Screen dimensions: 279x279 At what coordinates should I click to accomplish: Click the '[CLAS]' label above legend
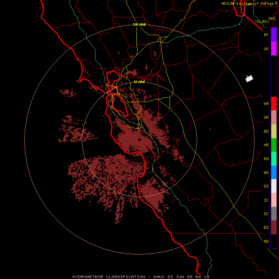[262, 21]
